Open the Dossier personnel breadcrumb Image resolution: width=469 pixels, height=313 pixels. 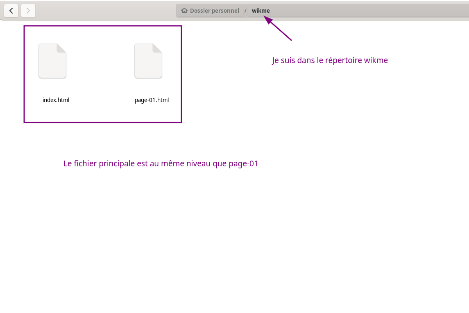click(214, 11)
